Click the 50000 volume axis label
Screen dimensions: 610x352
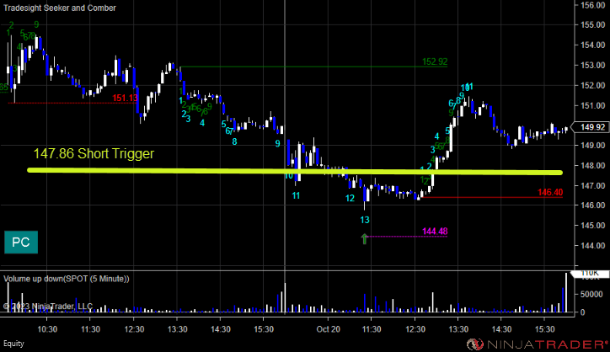(591, 295)
